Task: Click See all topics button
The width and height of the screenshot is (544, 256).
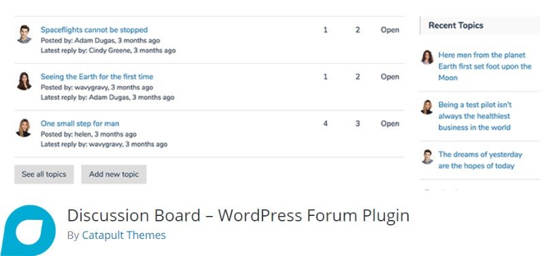Action: pos(44,175)
